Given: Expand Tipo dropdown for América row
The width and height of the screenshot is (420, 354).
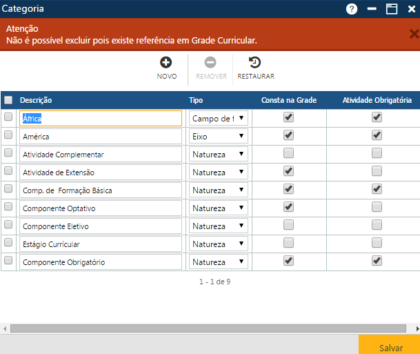Looking at the screenshot, I should (219, 136).
